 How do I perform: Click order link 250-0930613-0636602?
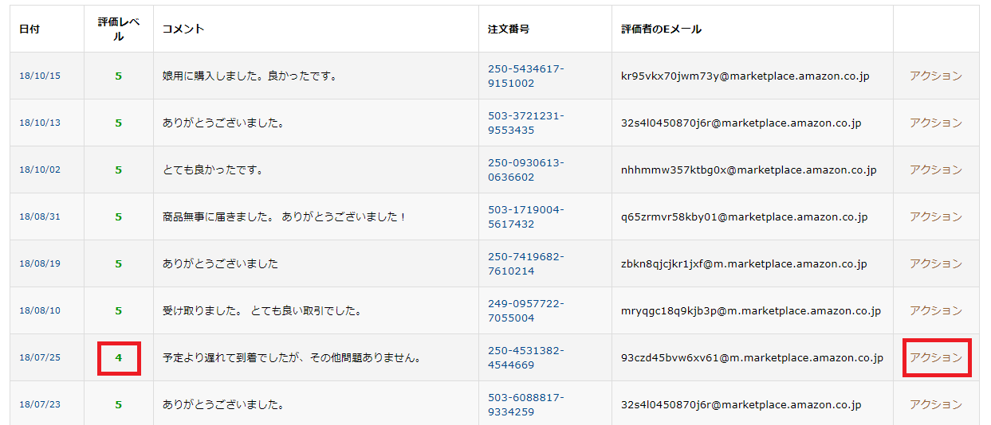(526, 170)
